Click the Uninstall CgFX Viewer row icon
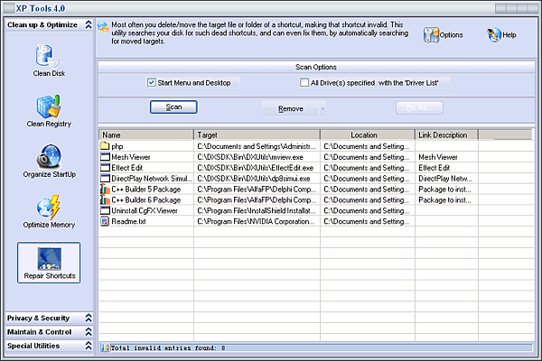Screen dimensions: 542x361 [105, 210]
